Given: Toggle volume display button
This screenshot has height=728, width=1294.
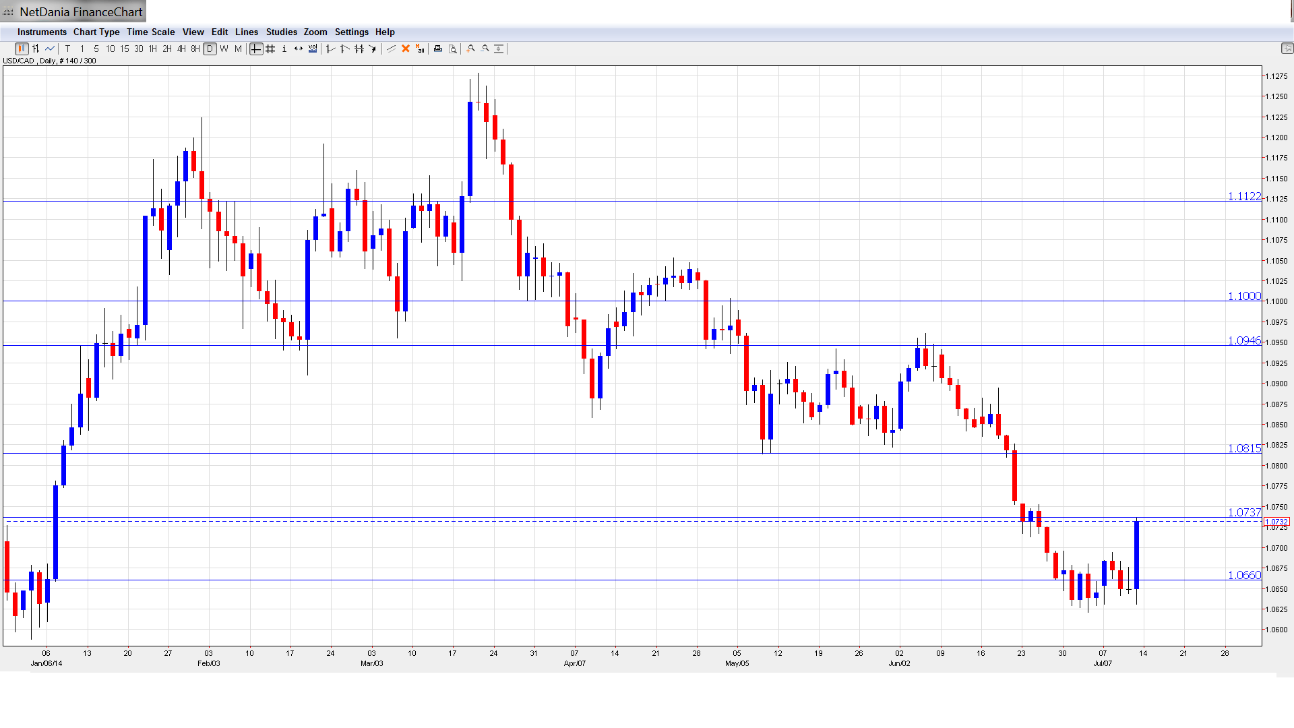Looking at the screenshot, I should tap(313, 49).
